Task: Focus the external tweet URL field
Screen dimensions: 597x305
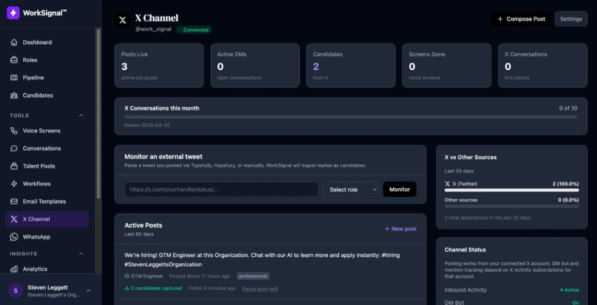Action: 221,189
